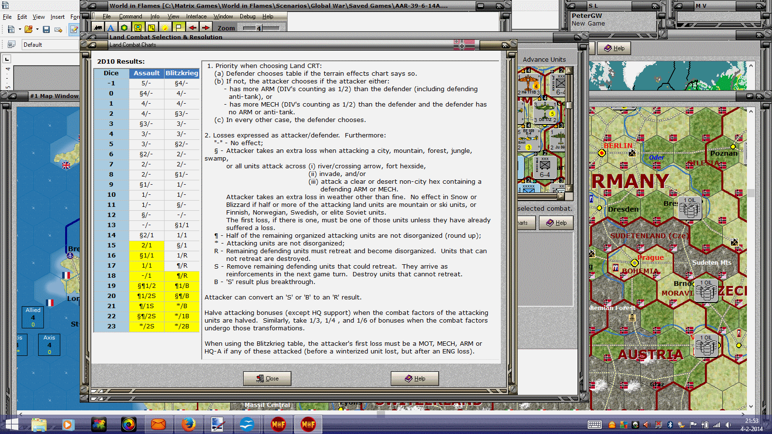
Task: Click Help button above the world mini-map
Action: point(614,48)
